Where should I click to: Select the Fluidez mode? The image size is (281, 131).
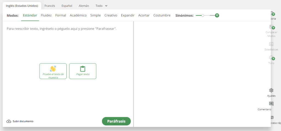[x=46, y=15]
